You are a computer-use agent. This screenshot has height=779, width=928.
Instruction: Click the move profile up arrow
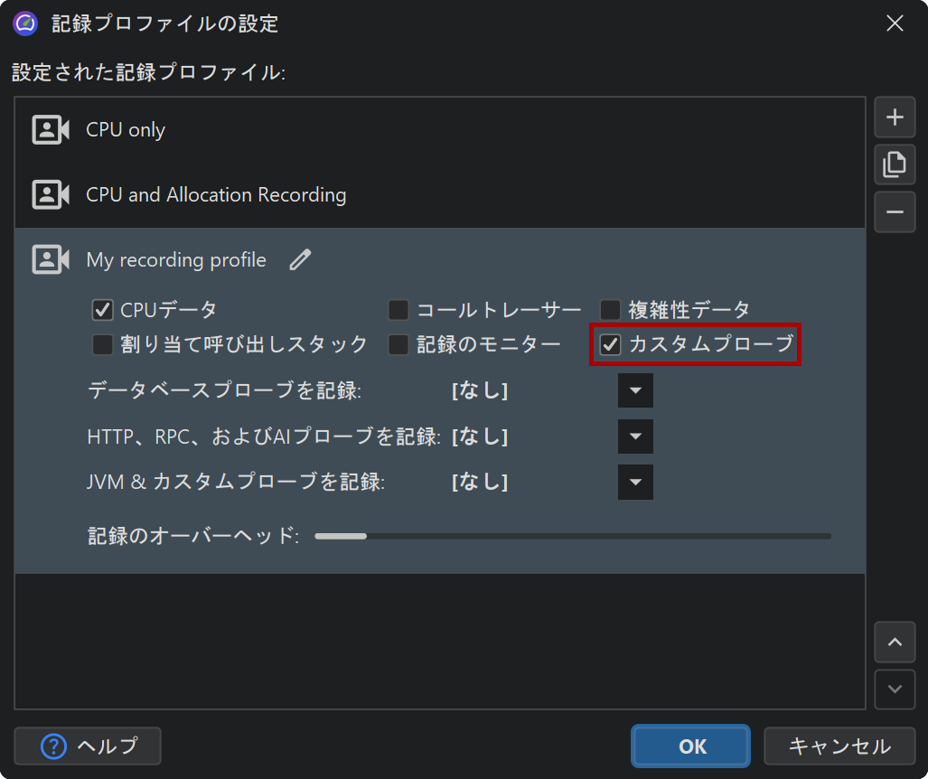(895, 642)
